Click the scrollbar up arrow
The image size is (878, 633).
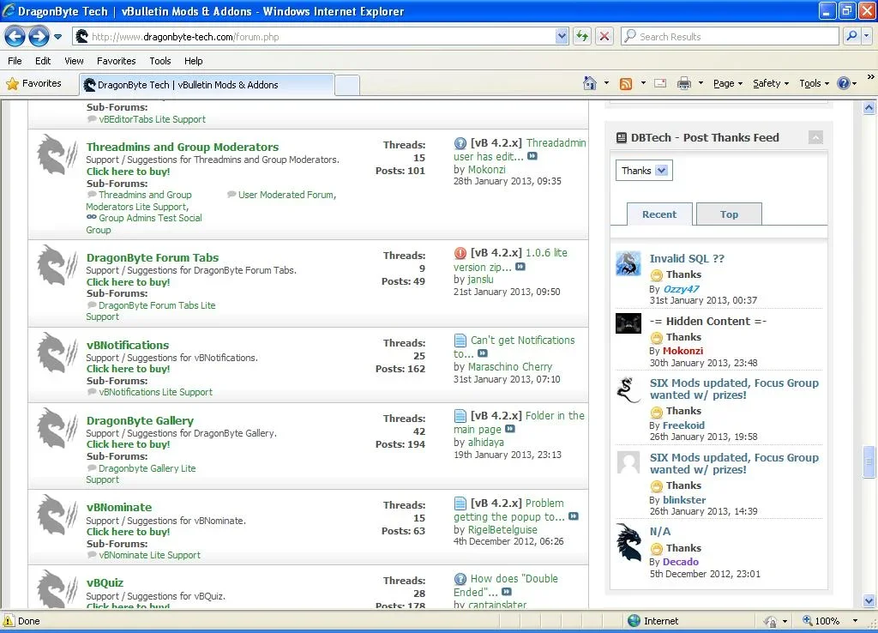pos(869,107)
